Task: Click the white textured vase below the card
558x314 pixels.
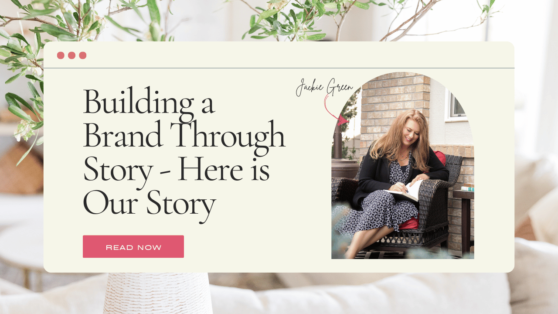Action: (158, 293)
